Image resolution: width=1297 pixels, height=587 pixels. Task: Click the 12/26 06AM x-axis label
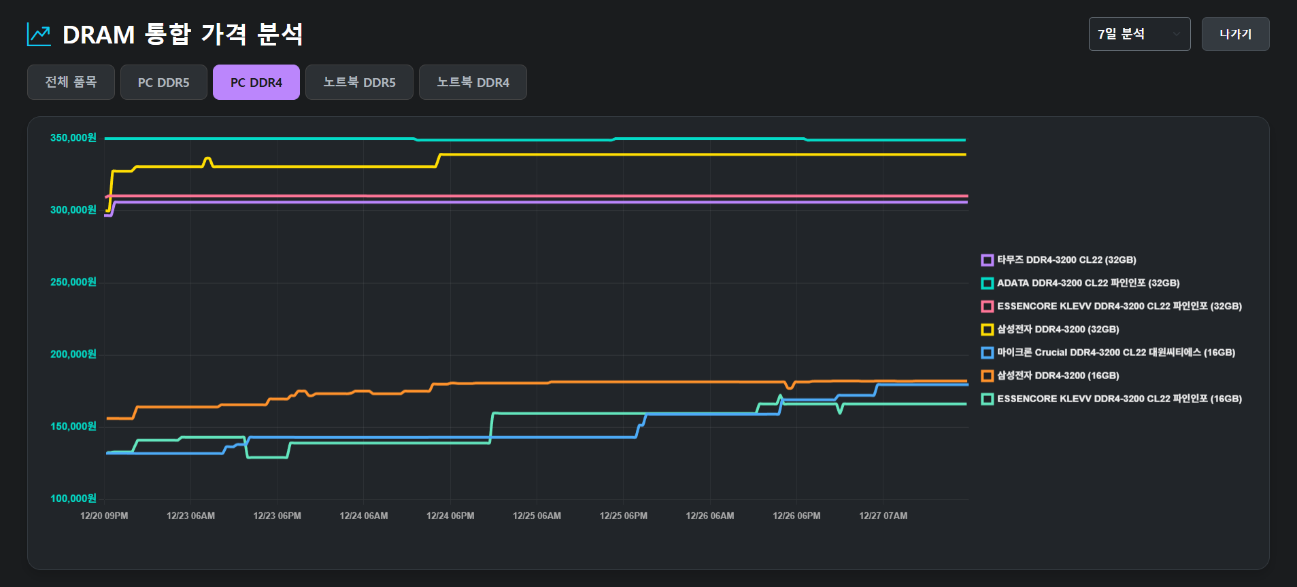click(x=710, y=516)
